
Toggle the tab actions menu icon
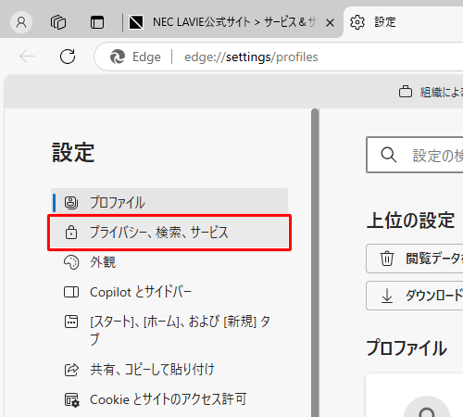point(97,22)
